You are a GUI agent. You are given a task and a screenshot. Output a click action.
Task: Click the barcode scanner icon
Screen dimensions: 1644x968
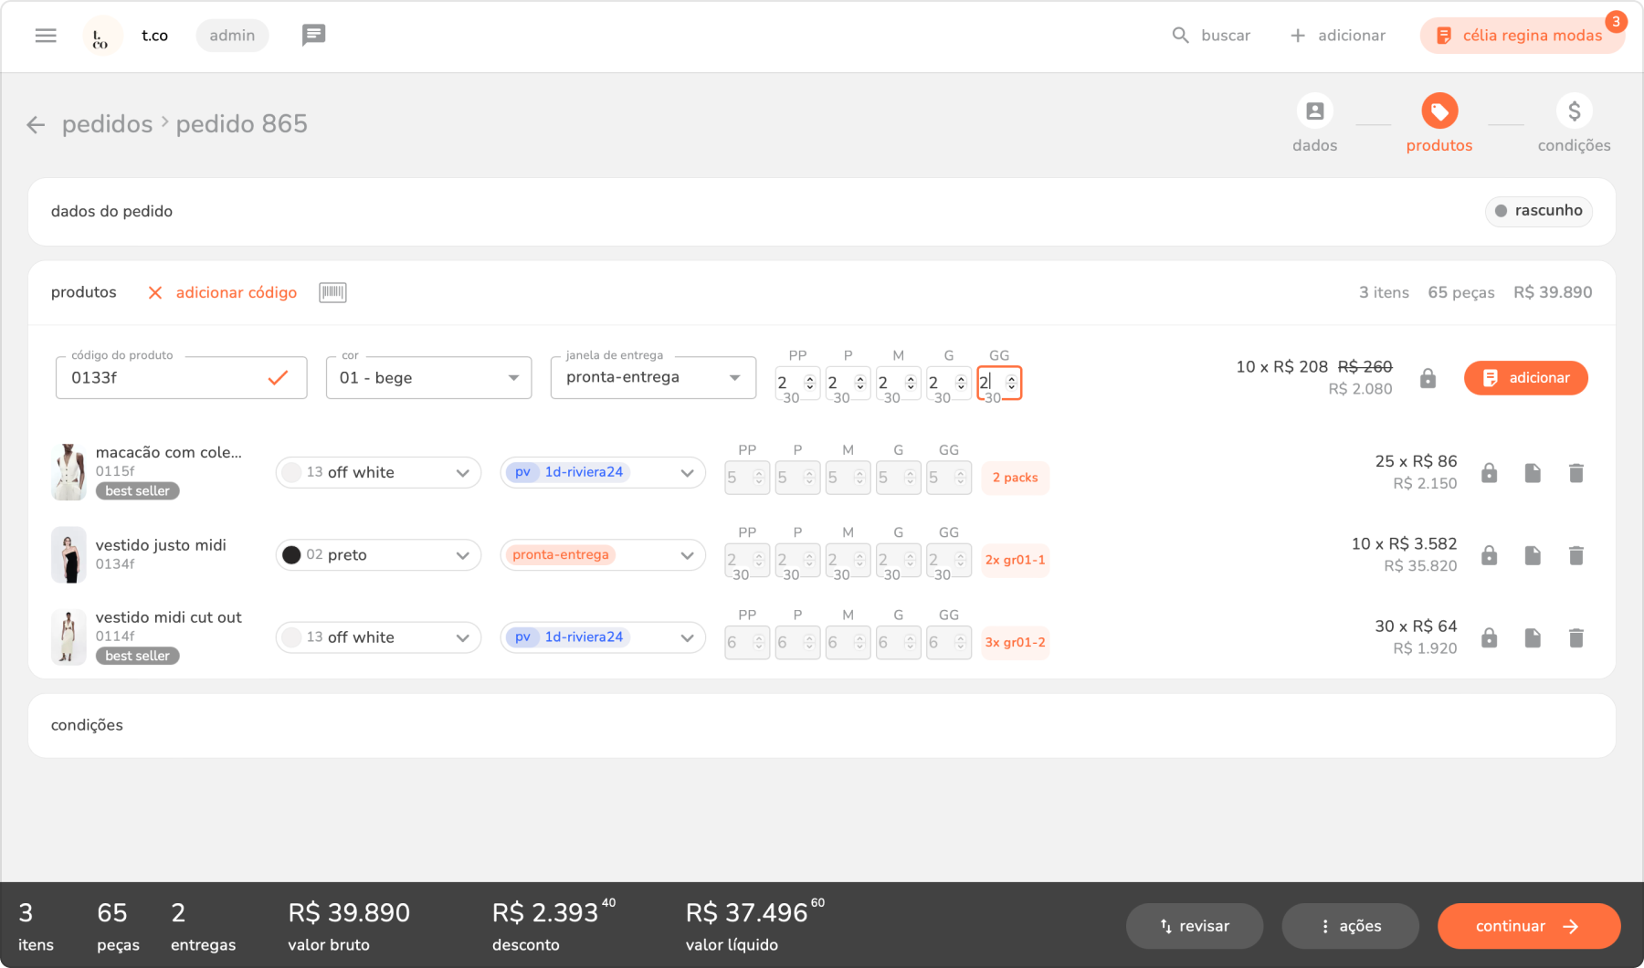point(332,292)
